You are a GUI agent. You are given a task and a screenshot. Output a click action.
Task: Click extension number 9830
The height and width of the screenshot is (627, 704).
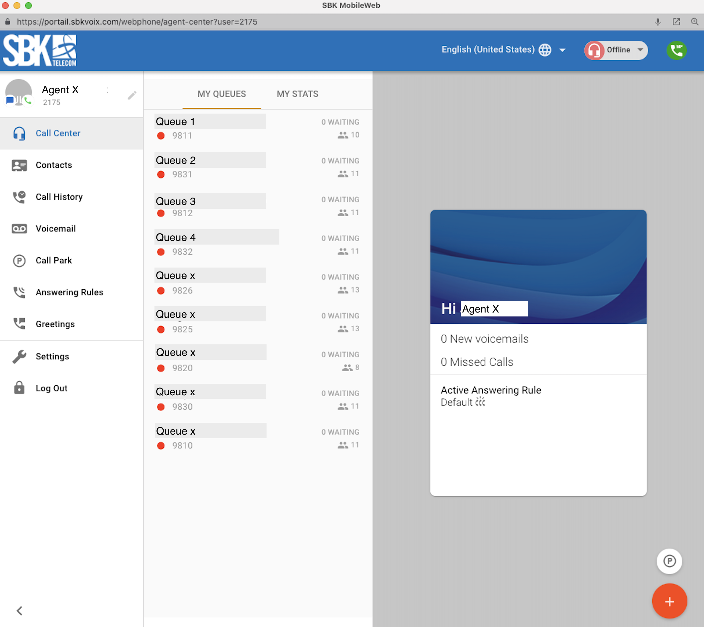[x=182, y=407]
